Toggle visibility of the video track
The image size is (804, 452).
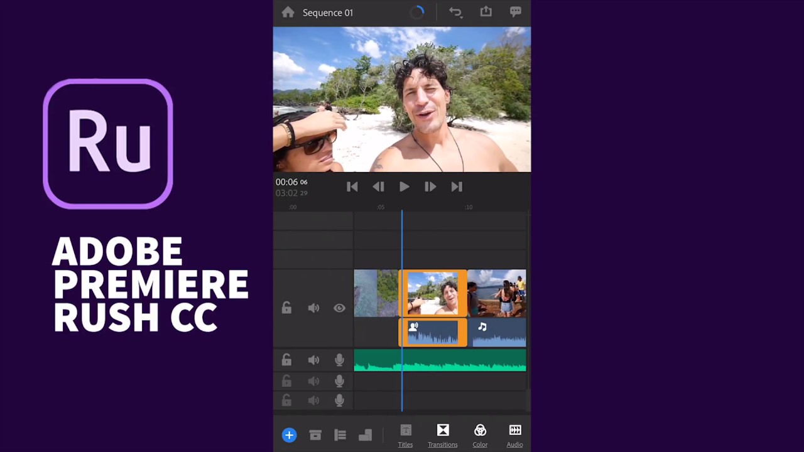point(339,308)
